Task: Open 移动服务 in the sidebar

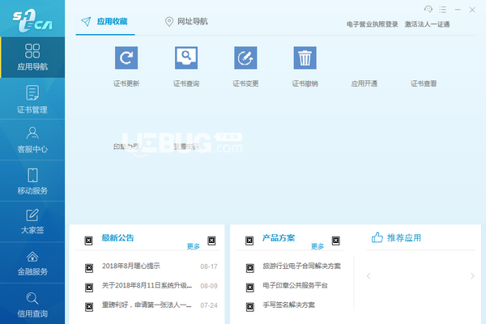Action: pos(32,181)
